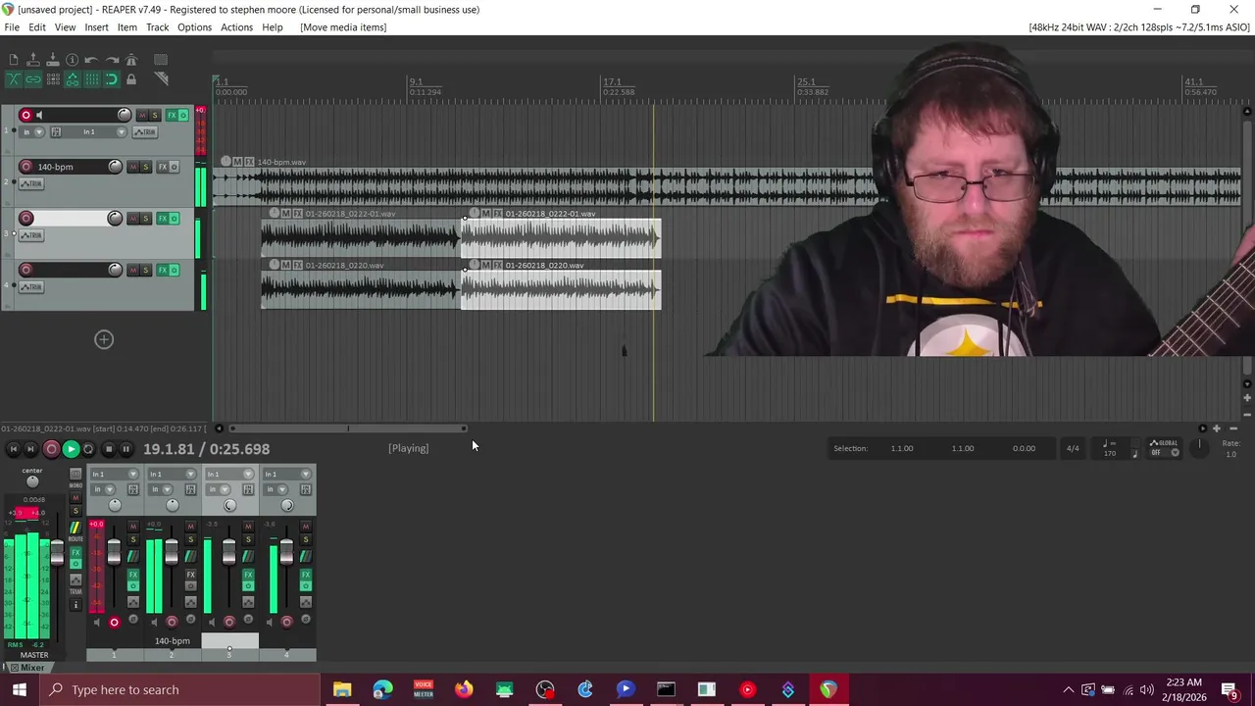This screenshot has width=1255, height=706.
Task: Toggle phase invert on mixer strip 4
Action: click(305, 619)
